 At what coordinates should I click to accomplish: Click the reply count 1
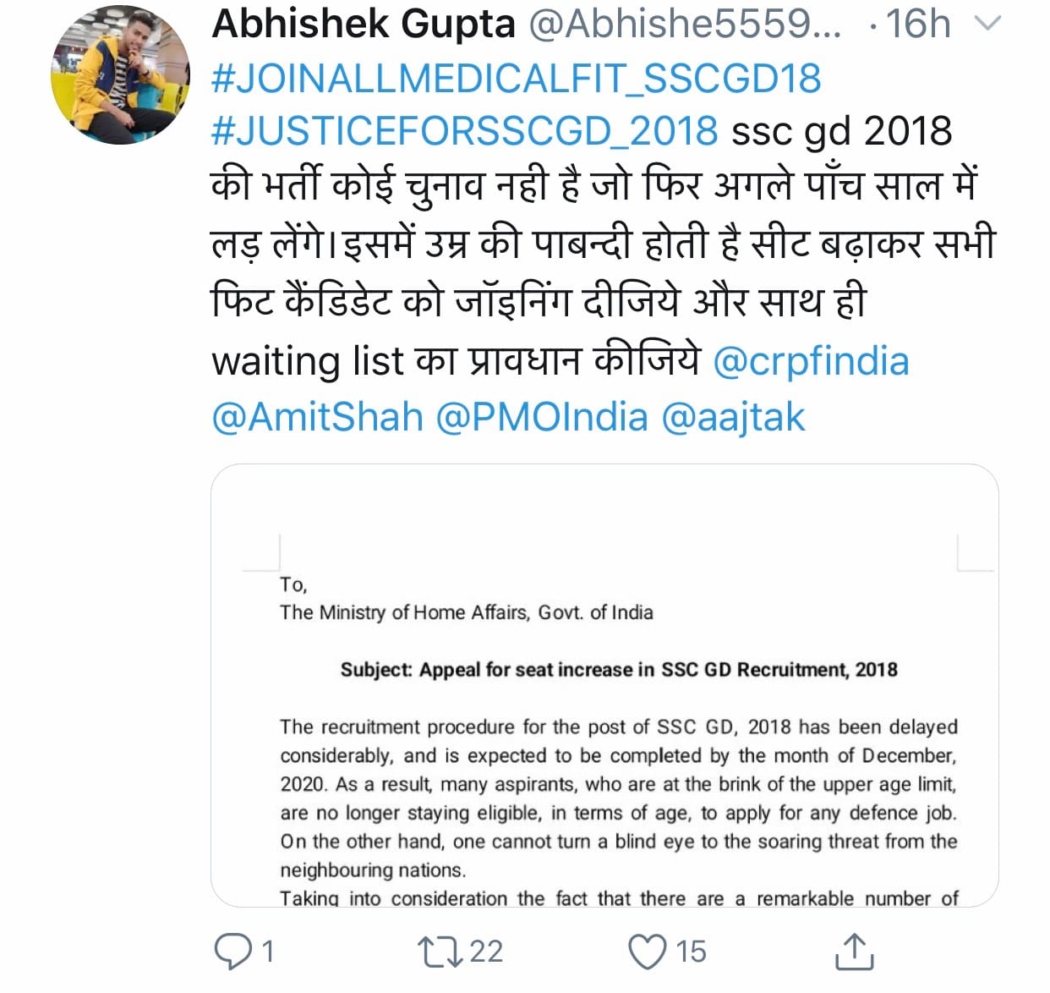coord(268,952)
